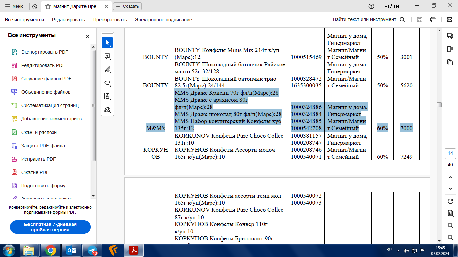Start the Бесплатная 7-дневная пробная версия

click(50, 227)
